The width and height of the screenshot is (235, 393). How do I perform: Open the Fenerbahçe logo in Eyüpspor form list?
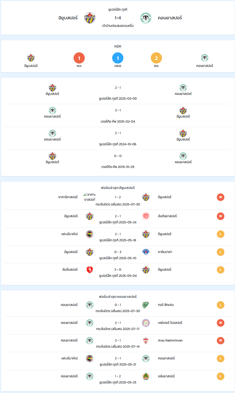tap(90, 234)
